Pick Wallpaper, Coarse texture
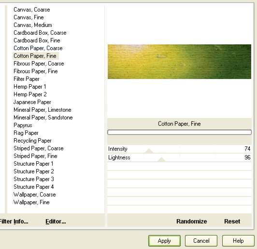The height and width of the screenshot is (249, 257). pos(35,195)
